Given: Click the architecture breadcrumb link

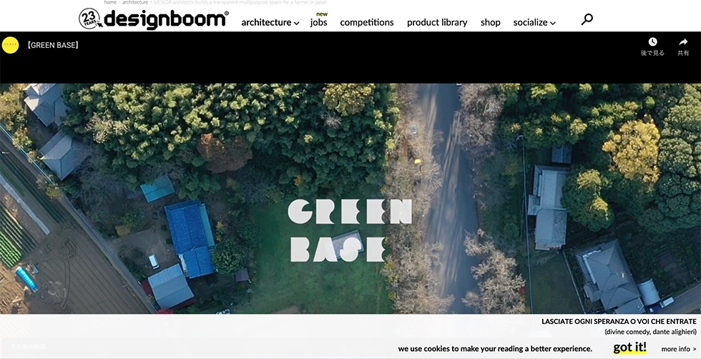Looking at the screenshot, I should pyautogui.click(x=135, y=2).
